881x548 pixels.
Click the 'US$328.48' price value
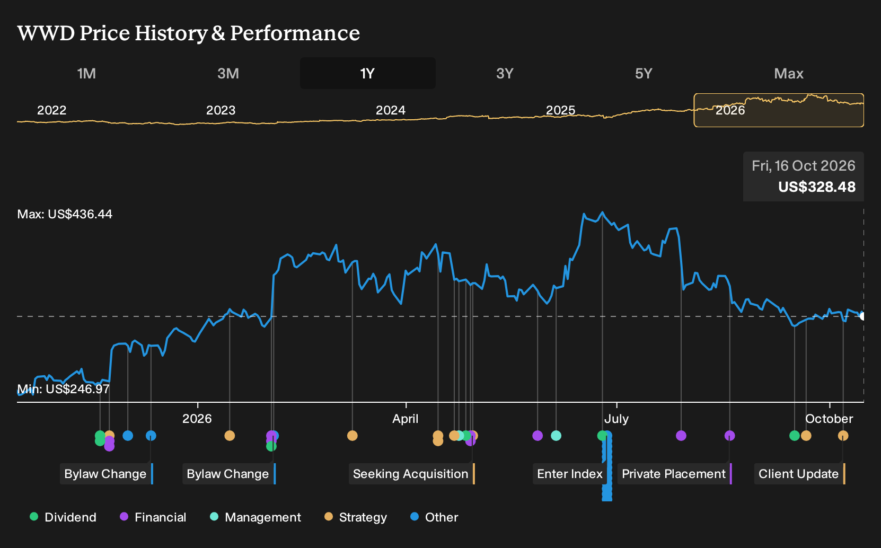point(817,187)
